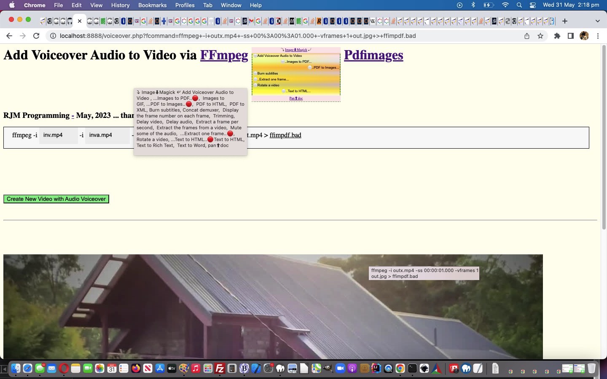Open Spotlight search in menu bar
This screenshot has width=607, height=379.
(519, 5)
